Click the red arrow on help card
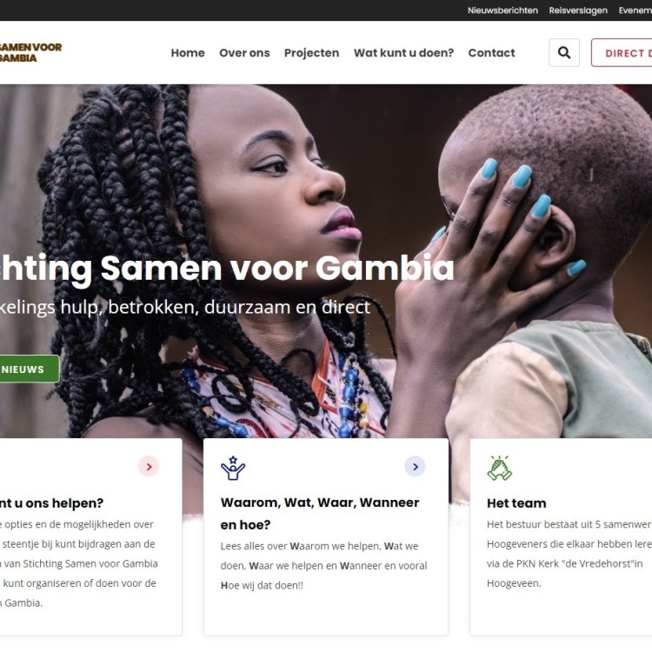 149,467
